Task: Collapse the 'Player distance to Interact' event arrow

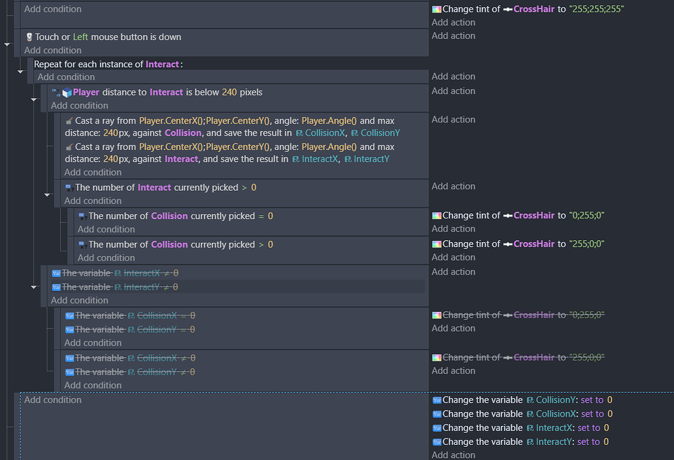Action: pyautogui.click(x=33, y=99)
